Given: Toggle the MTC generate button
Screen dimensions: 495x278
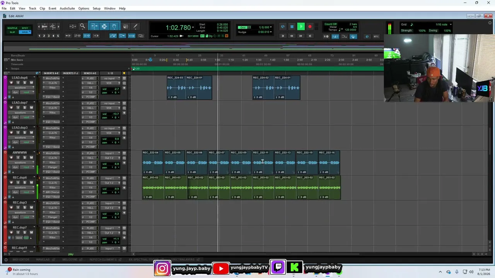Looking at the screenshot, I should click(376, 36).
